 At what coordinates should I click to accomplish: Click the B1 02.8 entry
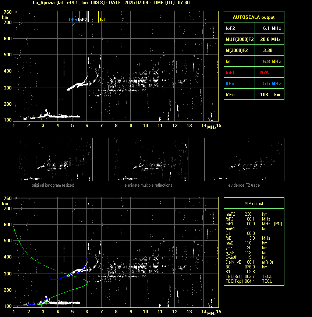[x=240, y=272]
